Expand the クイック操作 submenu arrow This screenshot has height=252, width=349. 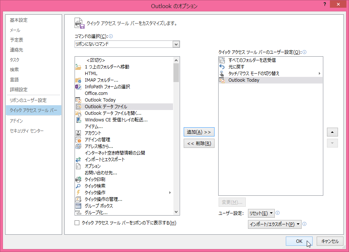pos(170,193)
